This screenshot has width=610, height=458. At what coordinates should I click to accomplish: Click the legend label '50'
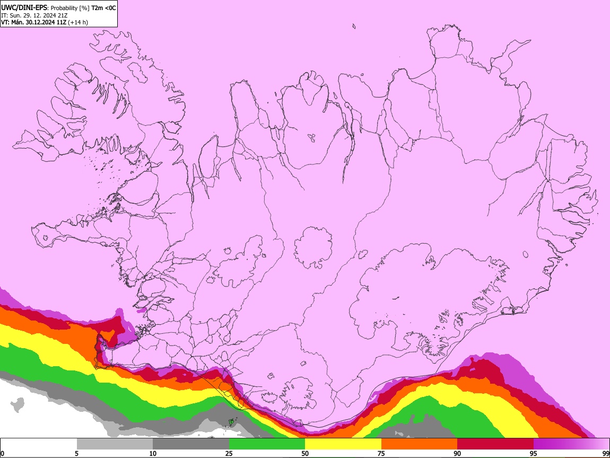(305, 454)
